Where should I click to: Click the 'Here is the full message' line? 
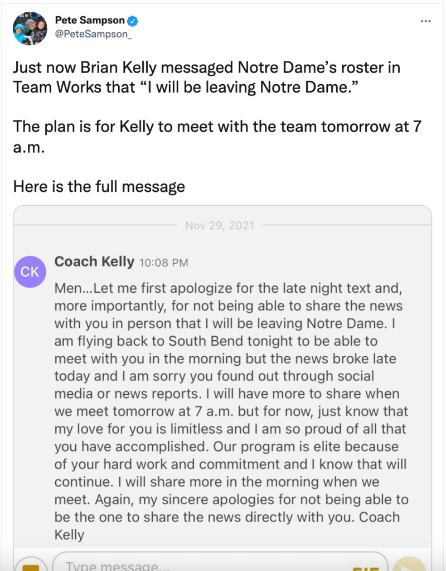point(99,186)
